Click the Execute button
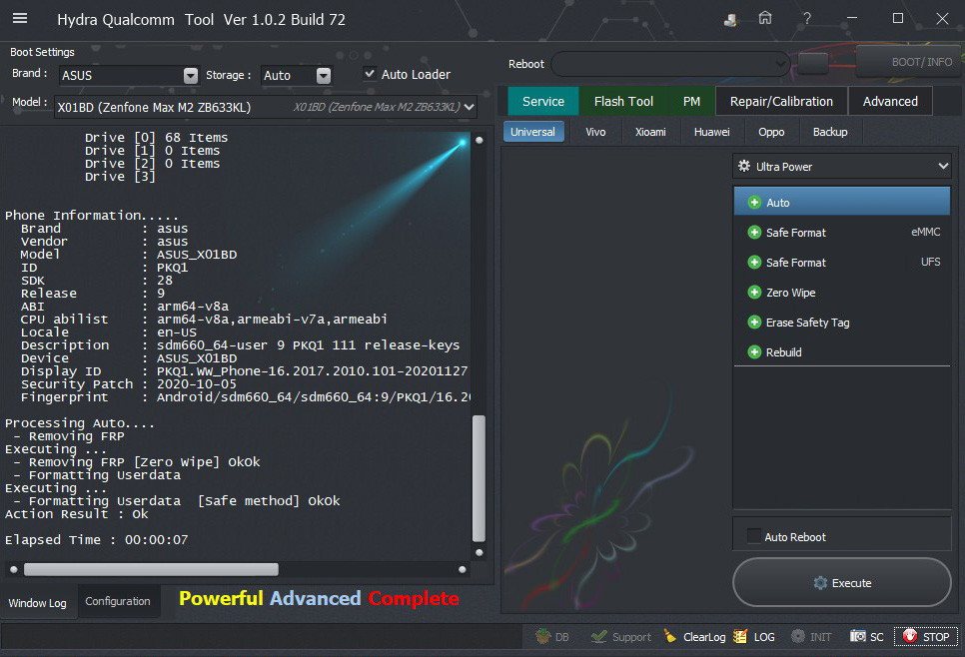Image resolution: width=965 pixels, height=657 pixels. tap(841, 583)
